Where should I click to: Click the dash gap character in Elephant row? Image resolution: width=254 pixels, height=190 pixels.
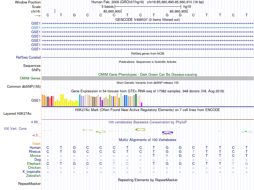[x=140, y=164]
